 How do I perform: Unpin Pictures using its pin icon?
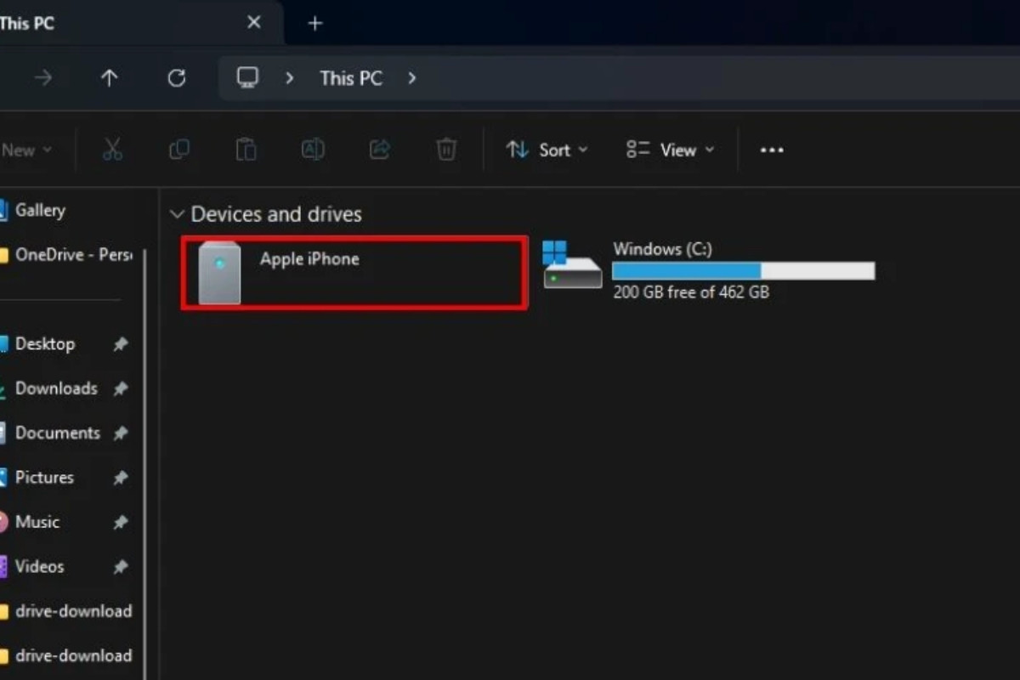(x=121, y=478)
